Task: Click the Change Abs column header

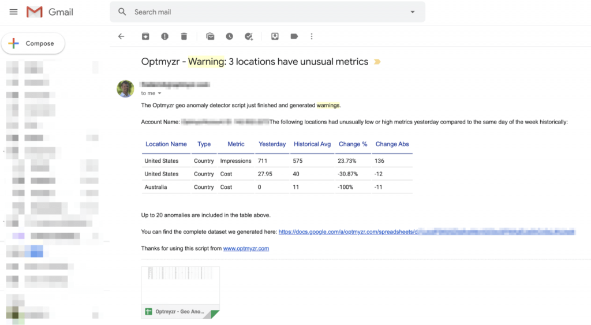Action: [392, 144]
